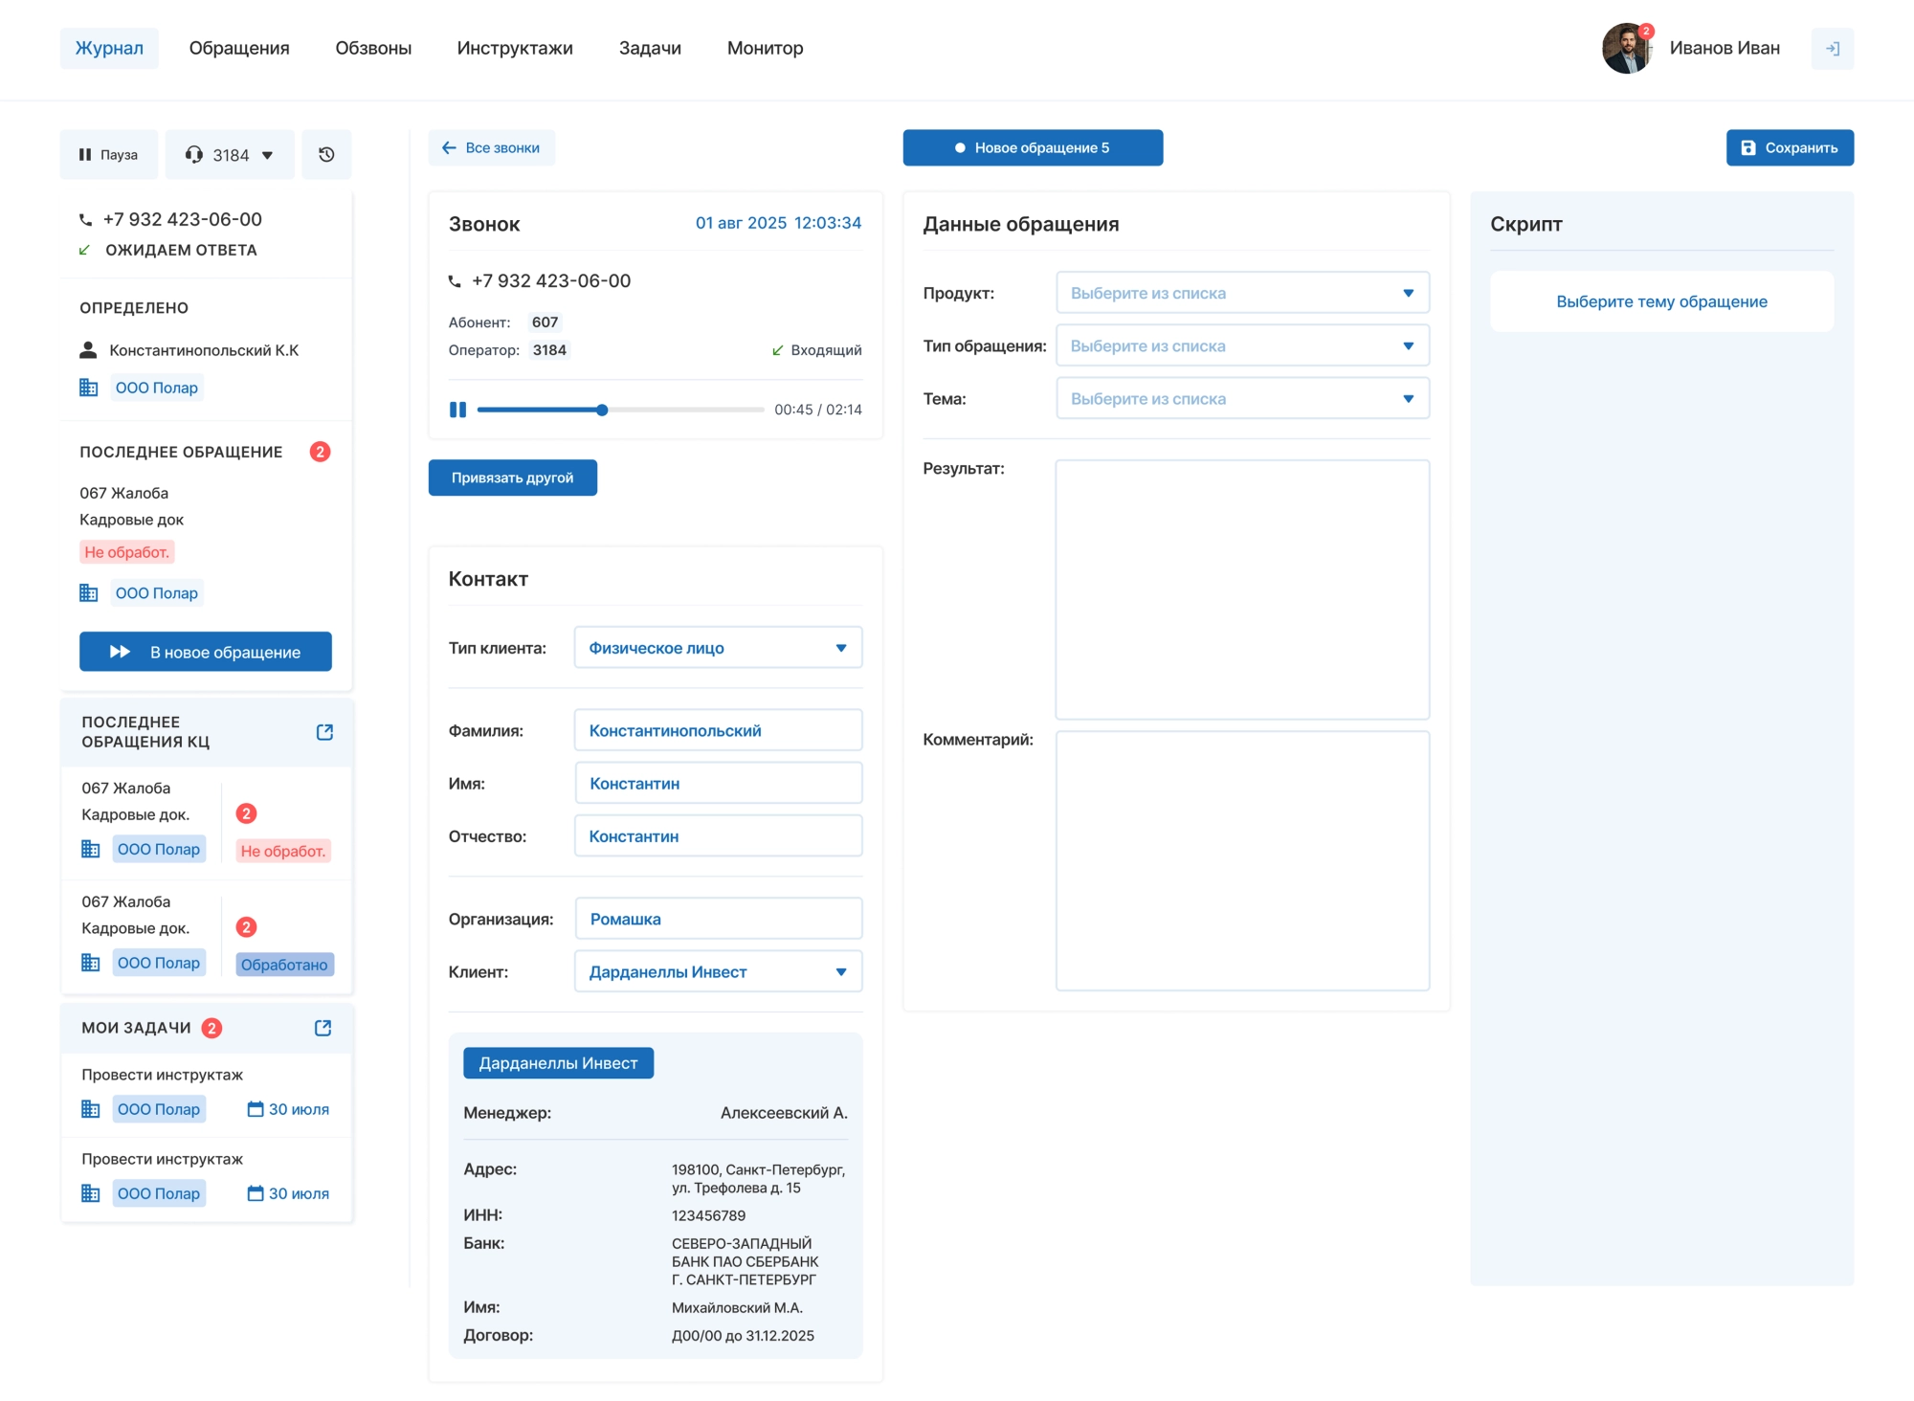The width and height of the screenshot is (1914, 1401).
Task: Click the Сохранить button
Action: (x=1789, y=148)
